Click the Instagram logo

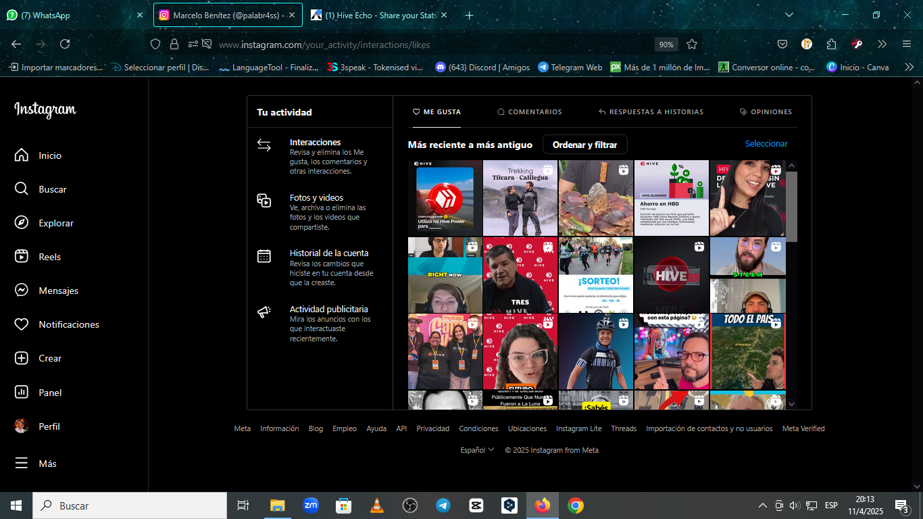pos(45,109)
